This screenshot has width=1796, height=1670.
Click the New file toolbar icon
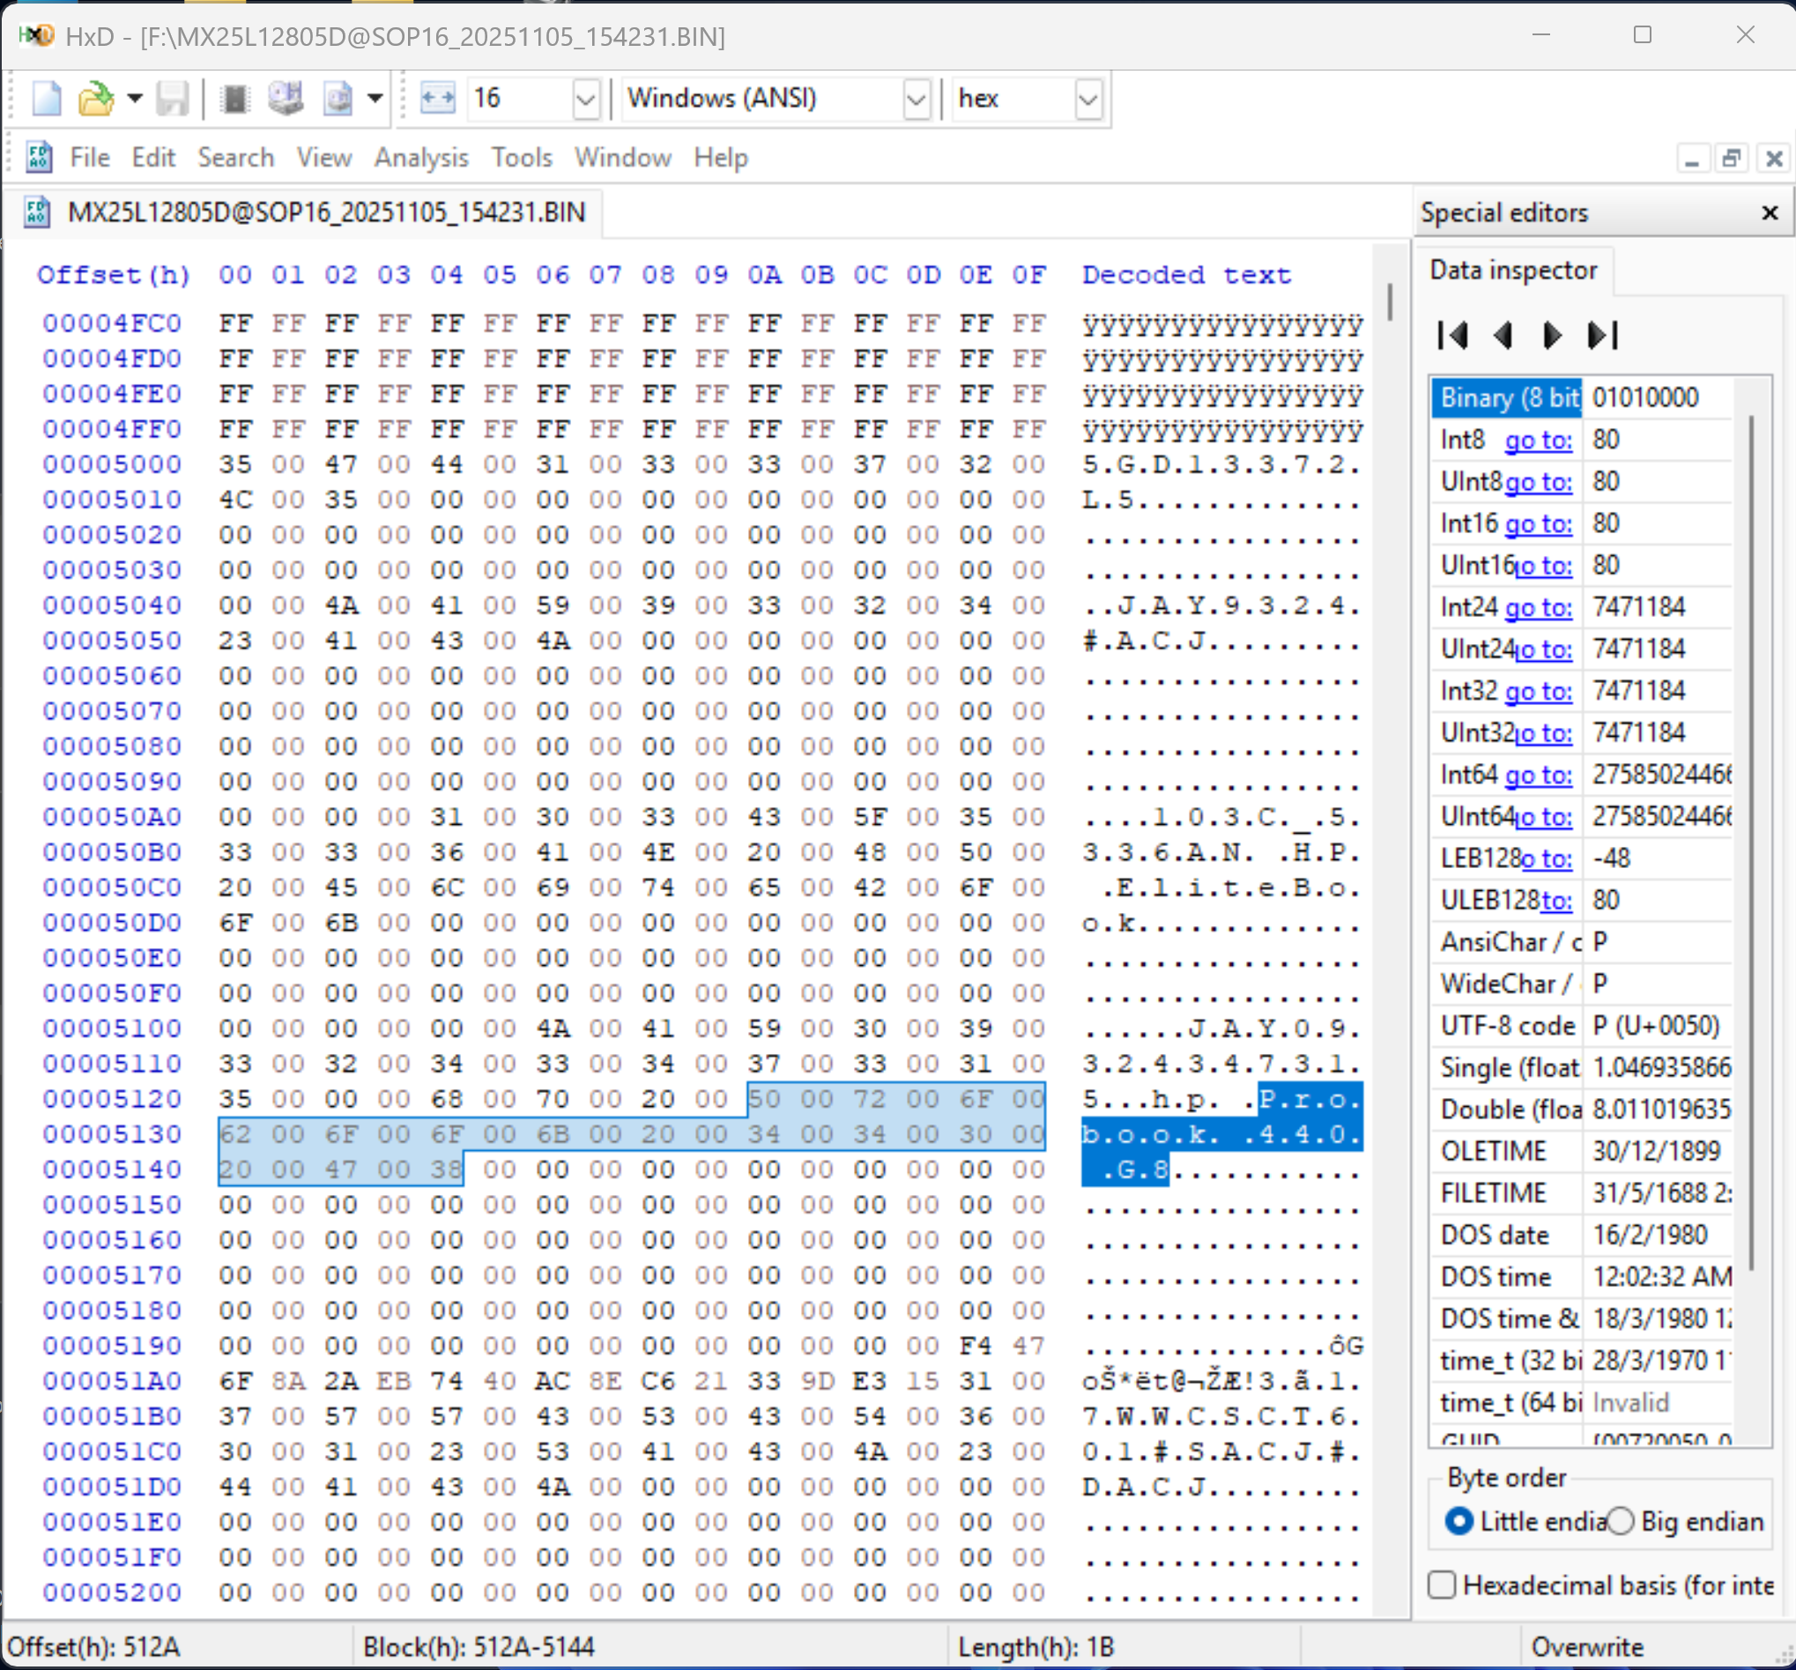pyautogui.click(x=46, y=98)
